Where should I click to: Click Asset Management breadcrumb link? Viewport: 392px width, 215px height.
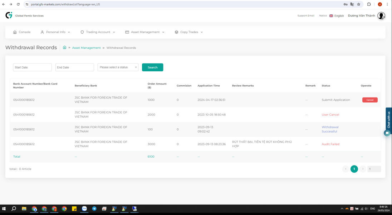pyautogui.click(x=86, y=48)
